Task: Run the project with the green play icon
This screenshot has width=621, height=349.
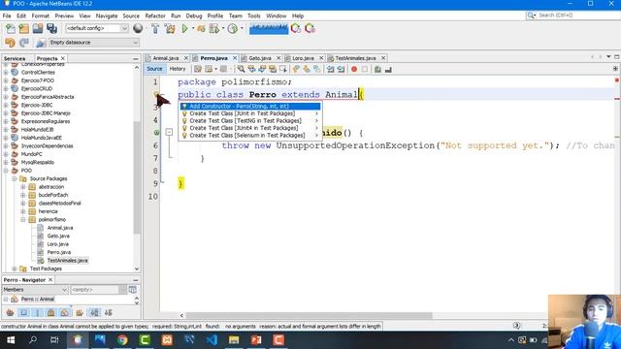Action: click(x=184, y=28)
